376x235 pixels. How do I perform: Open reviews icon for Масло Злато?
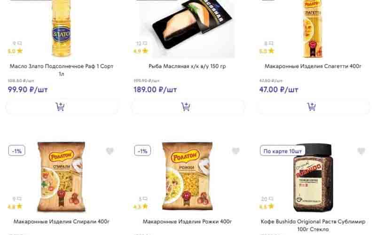[20, 43]
